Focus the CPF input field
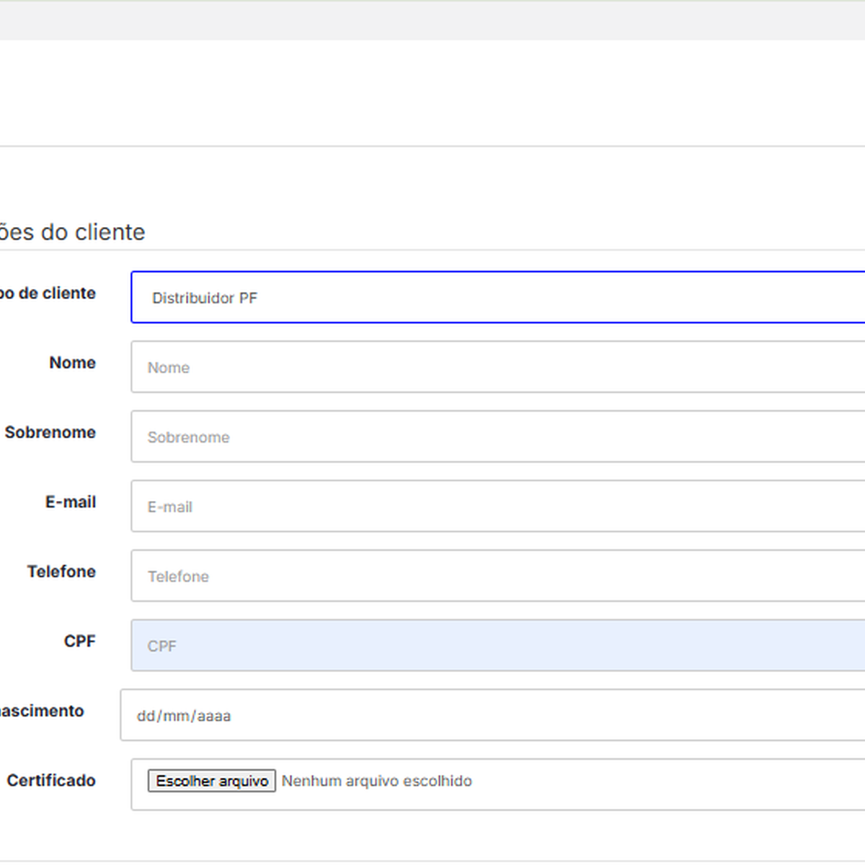The width and height of the screenshot is (865, 865). [x=497, y=646]
